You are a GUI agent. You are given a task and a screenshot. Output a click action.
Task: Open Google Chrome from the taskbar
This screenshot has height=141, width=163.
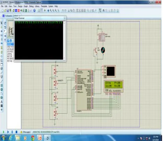[33, 138]
